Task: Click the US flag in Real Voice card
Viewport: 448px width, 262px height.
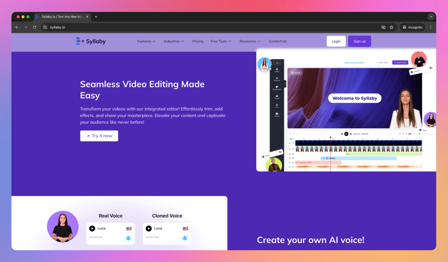Action: coord(129,228)
